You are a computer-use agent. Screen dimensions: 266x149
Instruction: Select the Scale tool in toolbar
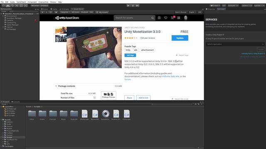(17, 5)
